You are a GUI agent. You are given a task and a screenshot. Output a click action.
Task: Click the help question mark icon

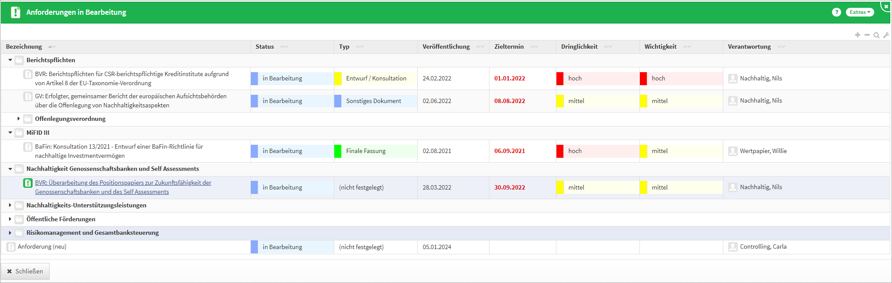pos(836,12)
